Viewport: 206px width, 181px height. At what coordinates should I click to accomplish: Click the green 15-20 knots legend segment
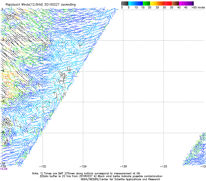coord(146,3)
